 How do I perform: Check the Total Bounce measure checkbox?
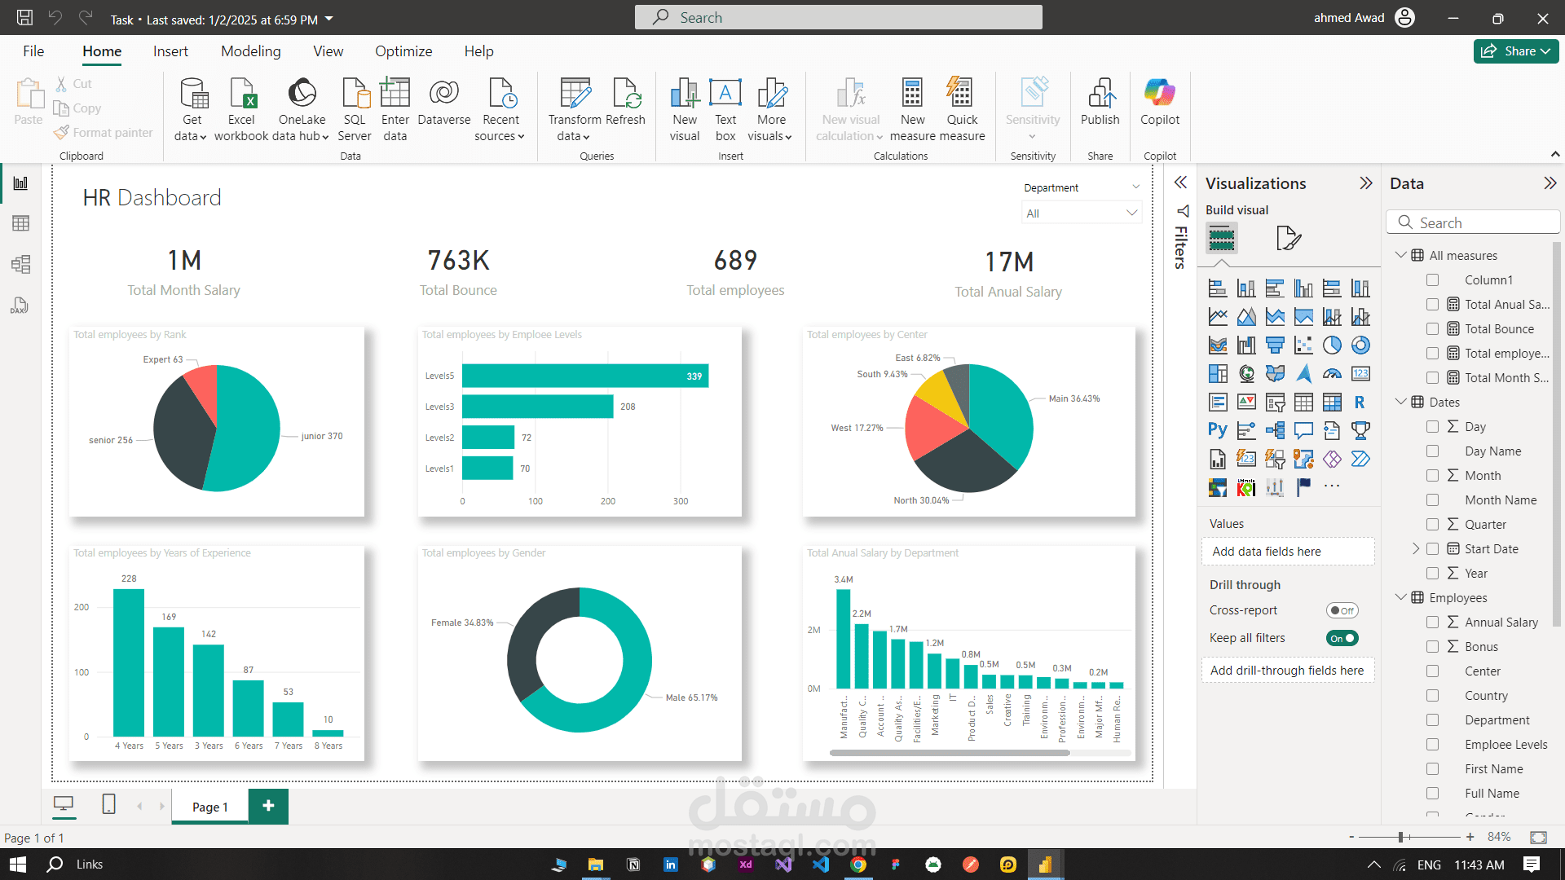[x=1432, y=329]
